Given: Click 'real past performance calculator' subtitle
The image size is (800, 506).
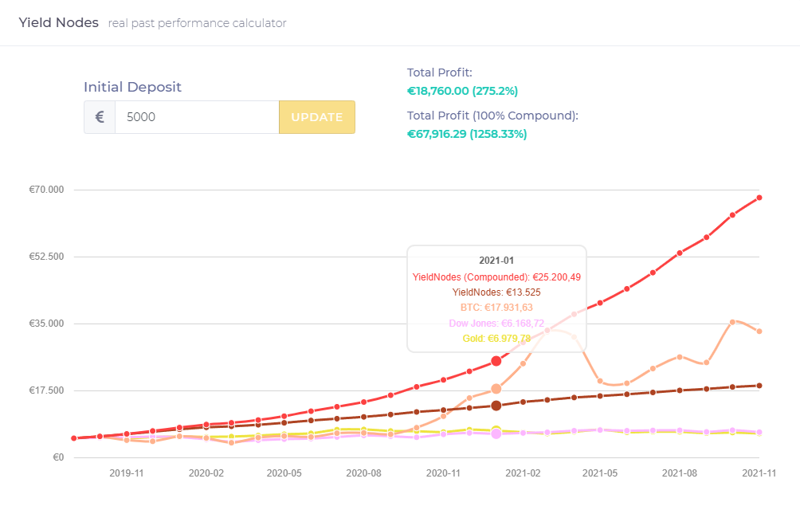Looking at the screenshot, I should [x=197, y=23].
